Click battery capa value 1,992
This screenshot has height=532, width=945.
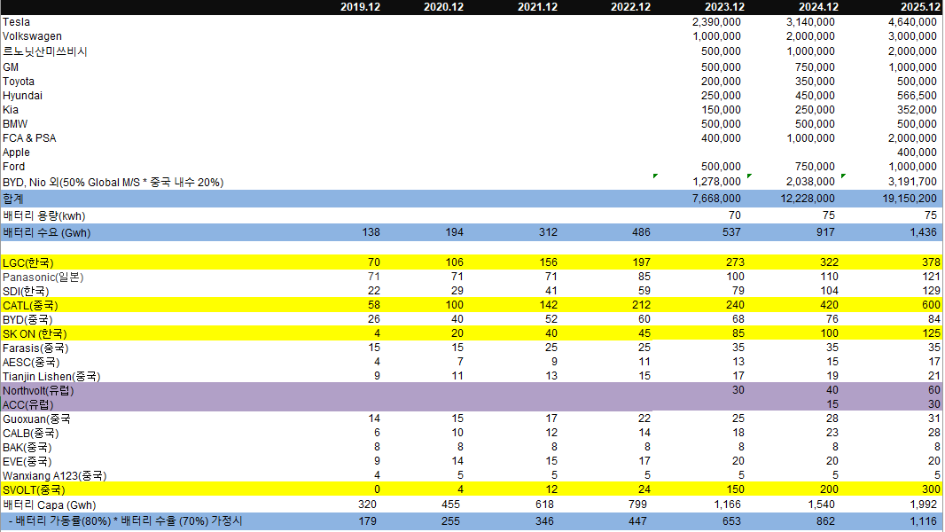click(x=924, y=505)
